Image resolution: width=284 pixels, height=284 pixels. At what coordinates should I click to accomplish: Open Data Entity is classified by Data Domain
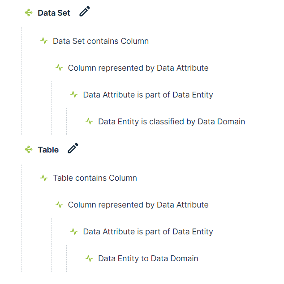point(172,122)
